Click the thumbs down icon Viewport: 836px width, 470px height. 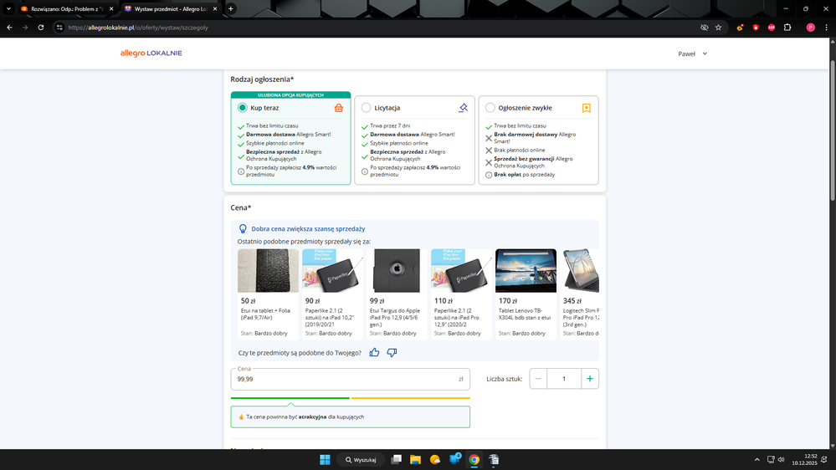click(x=392, y=352)
